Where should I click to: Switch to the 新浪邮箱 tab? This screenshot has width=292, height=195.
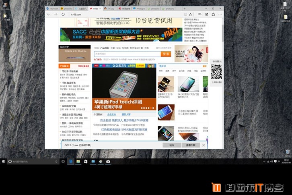coord(125,8)
